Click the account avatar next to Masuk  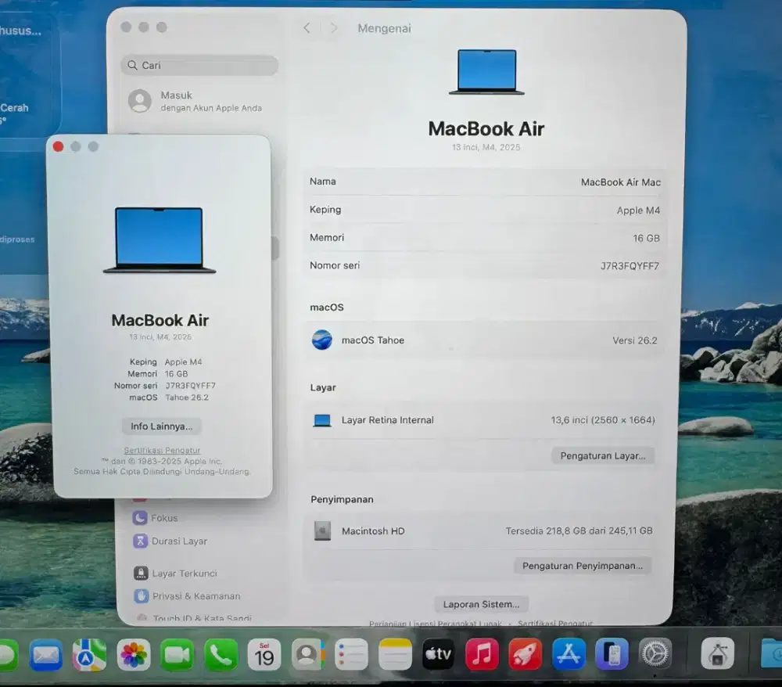point(140,101)
